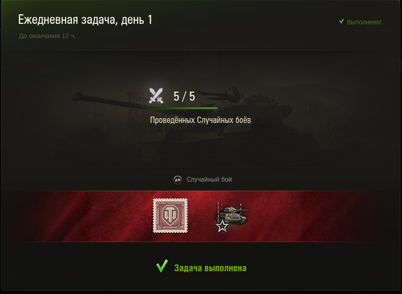Screen dimensions: 402x294
Task: Click the white star badge on tank reward
Action: (x=222, y=226)
